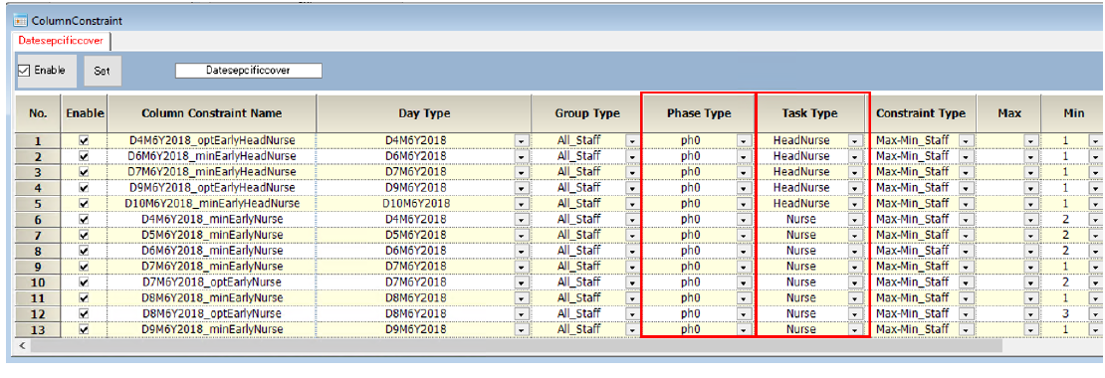Open Max dropdown in row 6
The height and width of the screenshot is (378, 1105).
pyautogui.click(x=1031, y=219)
